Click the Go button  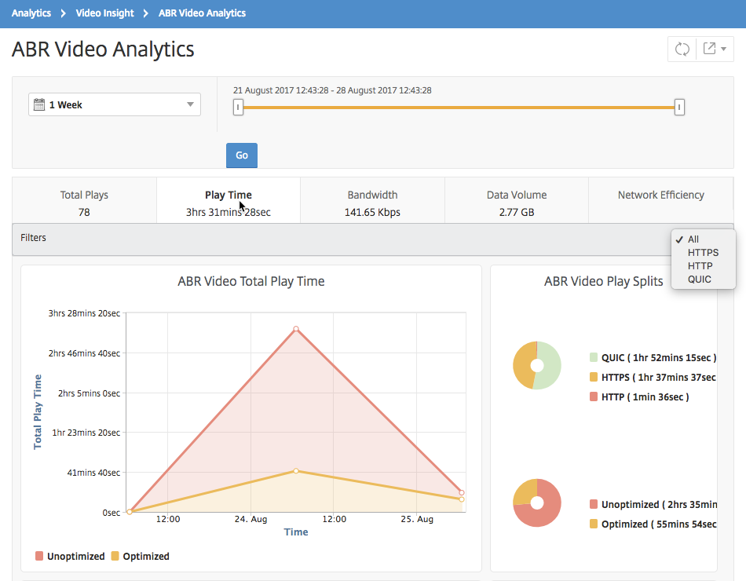(x=242, y=155)
